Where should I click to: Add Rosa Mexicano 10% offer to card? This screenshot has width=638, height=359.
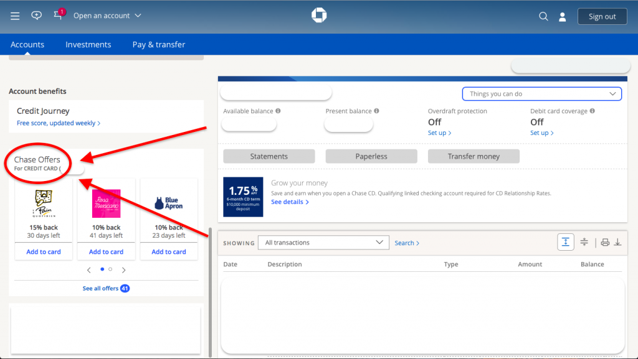106,252
